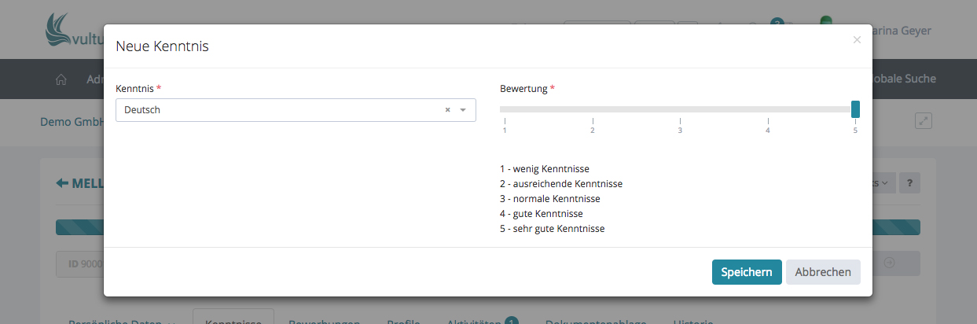Screen dimensions: 977x324
Task: Click the back arrow beside MELL
Action: 62,183
